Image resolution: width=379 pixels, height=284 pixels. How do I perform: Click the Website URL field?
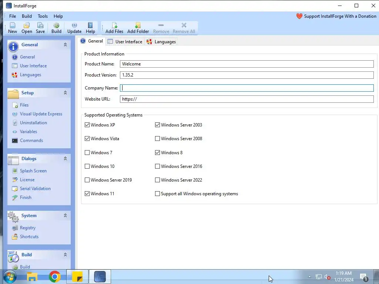point(247,99)
